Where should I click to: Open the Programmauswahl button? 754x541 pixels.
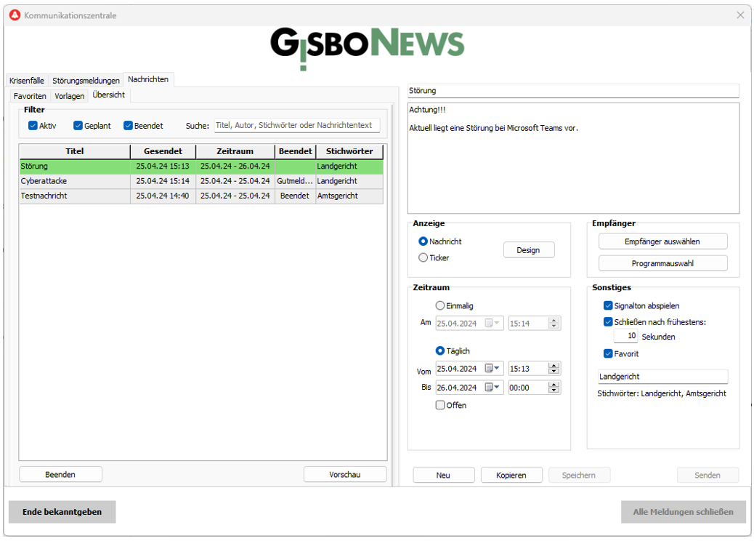(662, 263)
